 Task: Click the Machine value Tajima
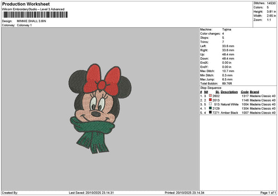[227, 30]
